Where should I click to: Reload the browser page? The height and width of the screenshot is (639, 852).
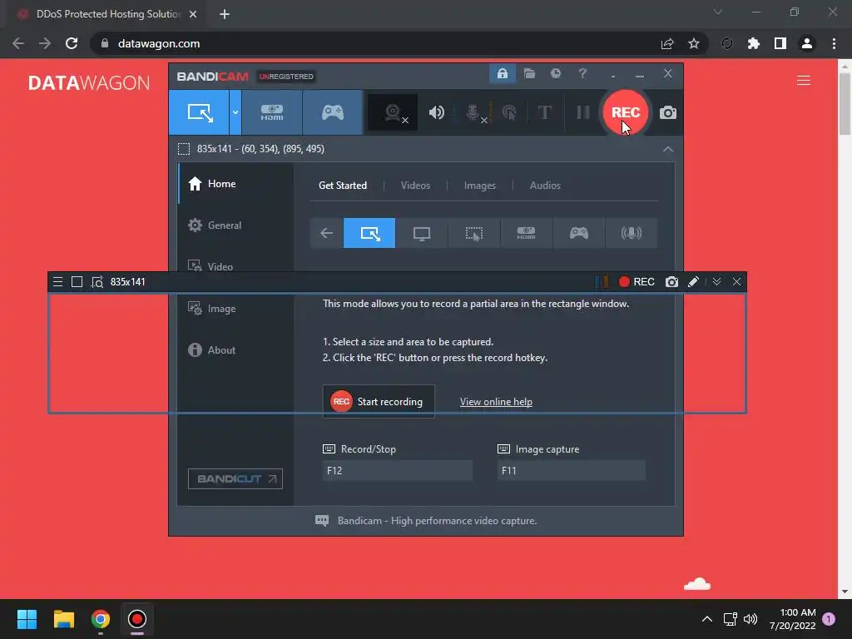coord(72,43)
